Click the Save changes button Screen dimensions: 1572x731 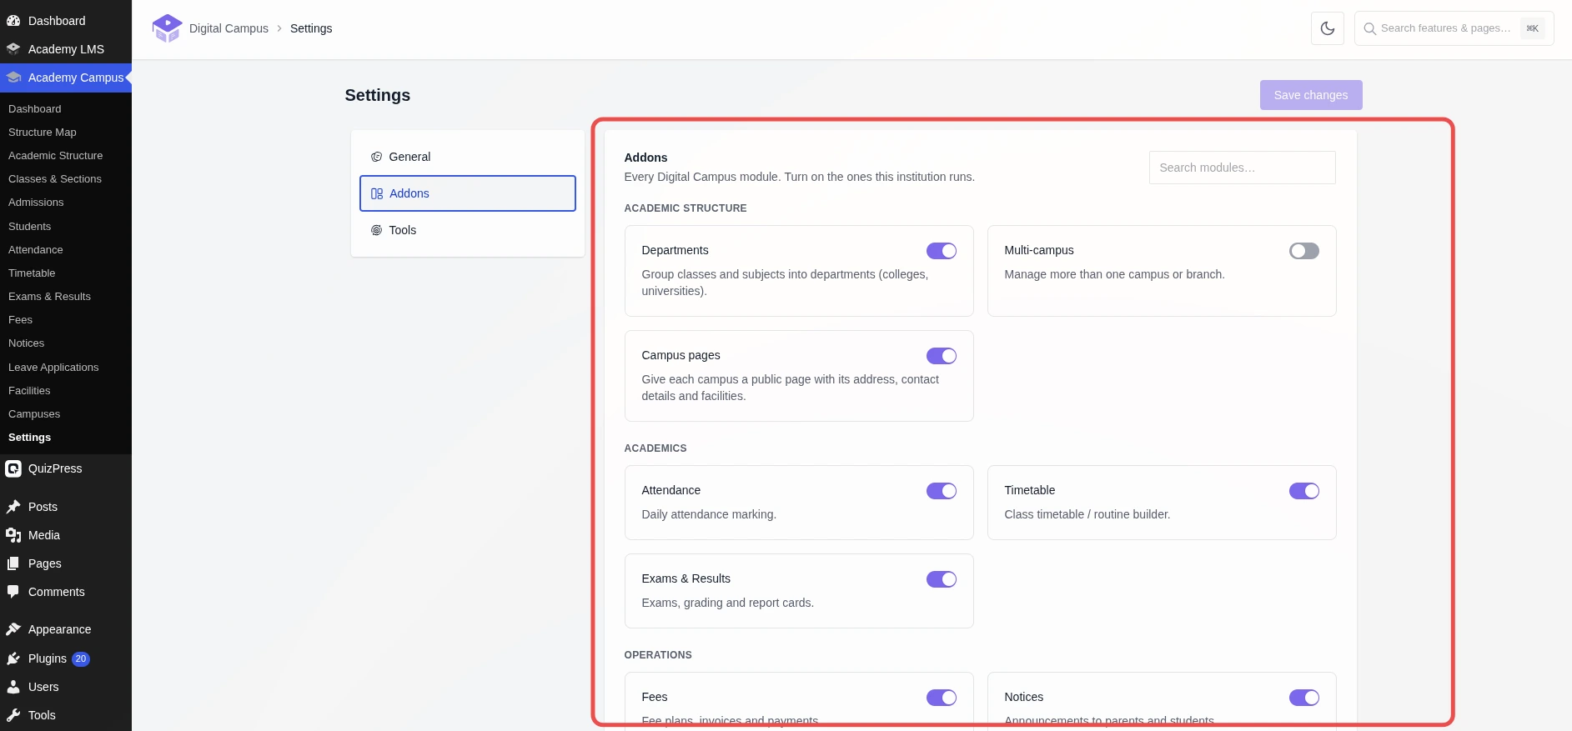(1311, 95)
